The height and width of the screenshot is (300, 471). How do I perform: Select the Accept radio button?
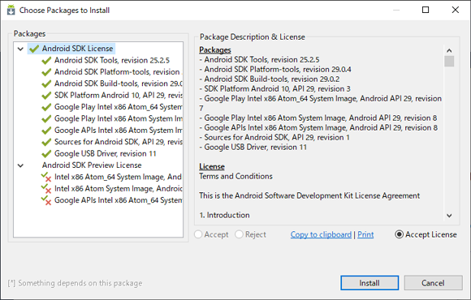198,234
